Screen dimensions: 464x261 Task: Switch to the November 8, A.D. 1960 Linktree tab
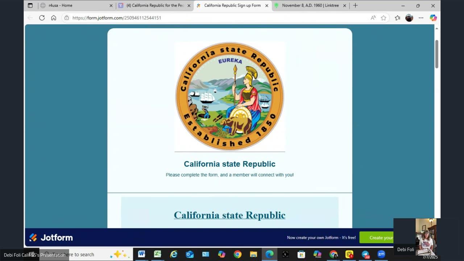pos(310,5)
